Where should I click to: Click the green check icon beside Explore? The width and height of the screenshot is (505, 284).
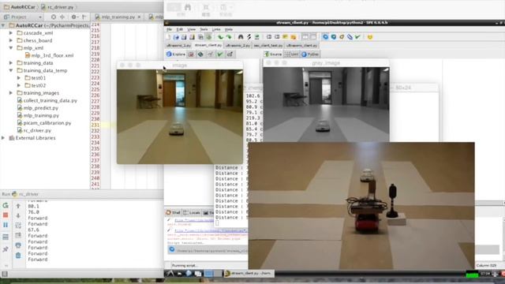(220, 54)
